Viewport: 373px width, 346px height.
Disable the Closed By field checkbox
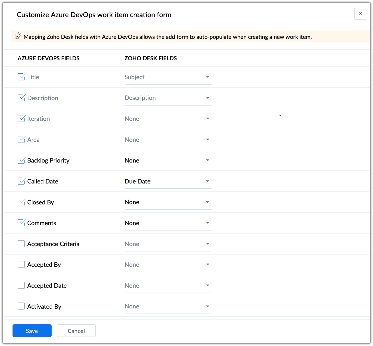21,202
